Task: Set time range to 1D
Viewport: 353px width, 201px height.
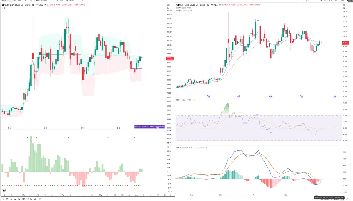Action: click(4, 199)
